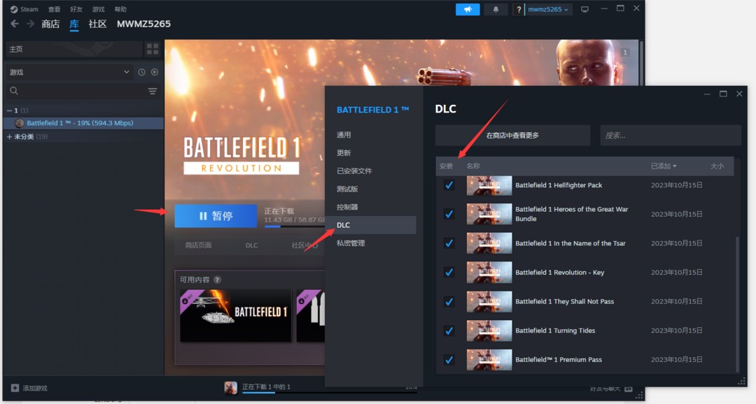Screen dimensions: 756x404
Task: Click the DLC list scrollbar
Action: [736, 303]
